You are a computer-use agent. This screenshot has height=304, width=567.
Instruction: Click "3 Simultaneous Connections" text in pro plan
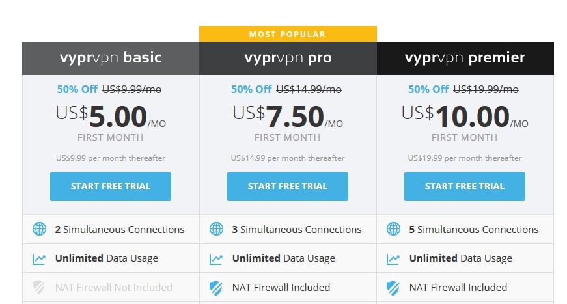pyautogui.click(x=297, y=229)
